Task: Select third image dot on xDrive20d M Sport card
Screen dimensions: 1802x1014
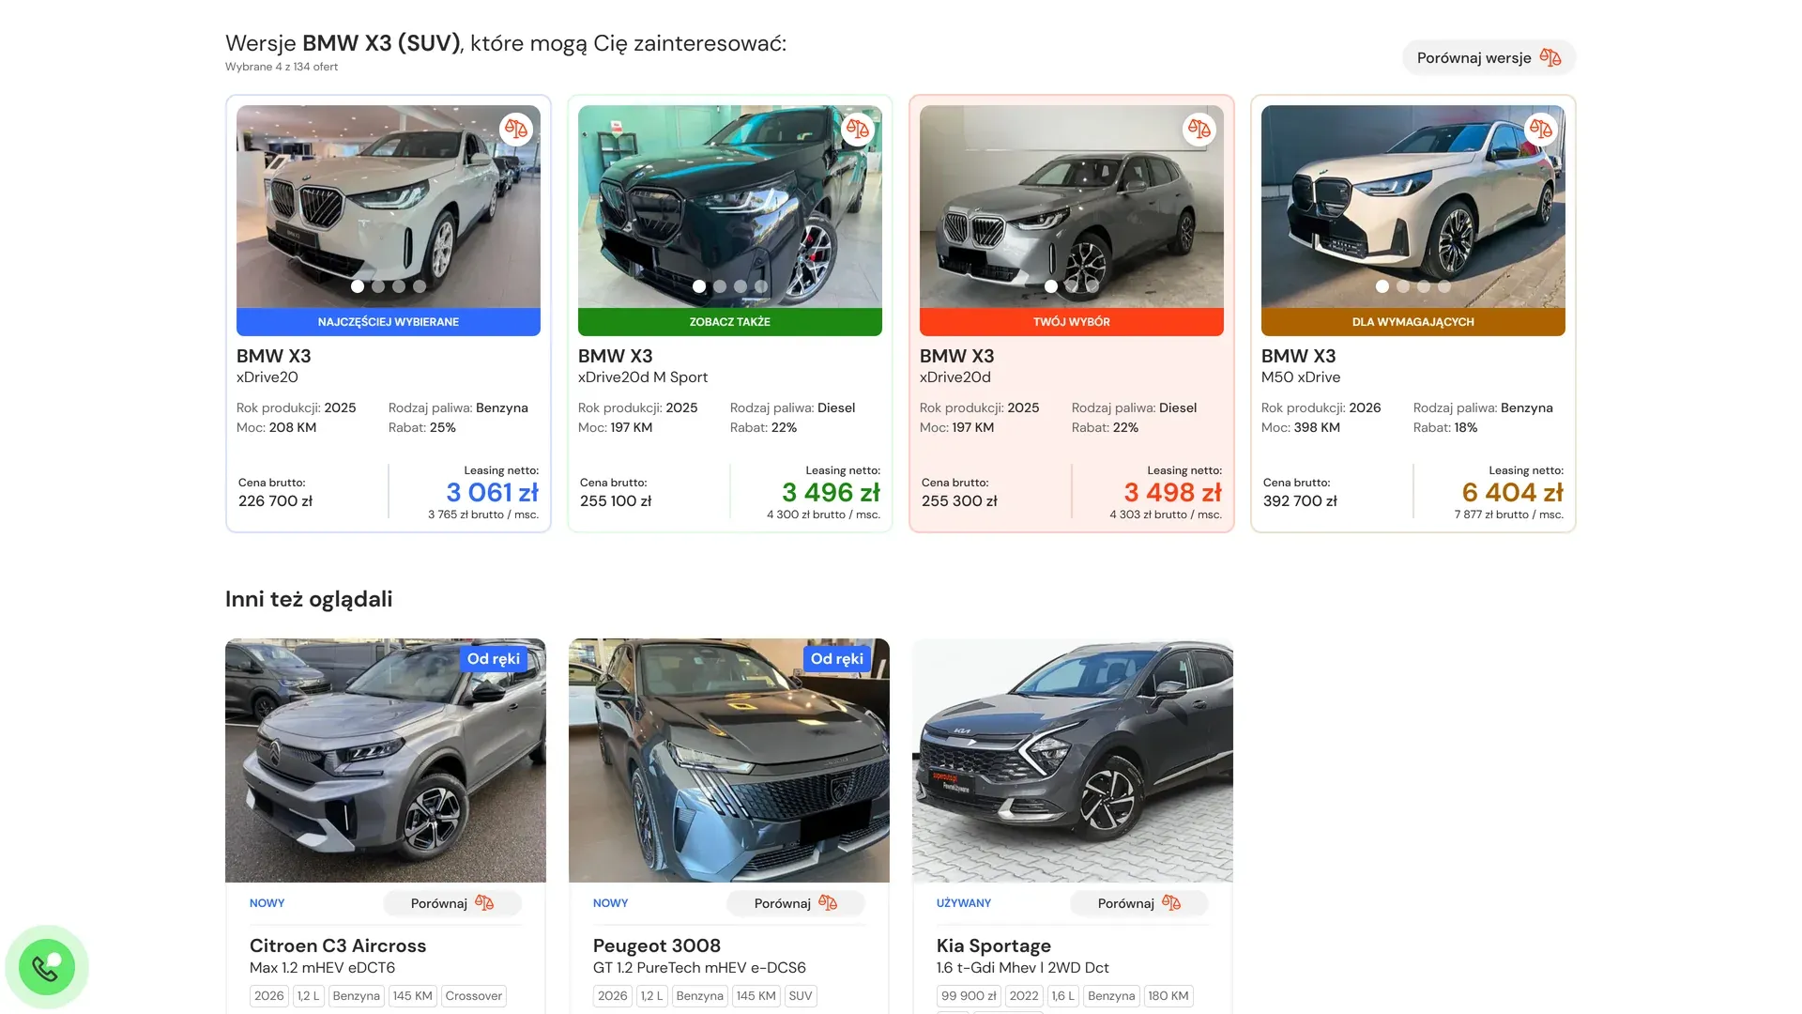Action: click(x=741, y=286)
